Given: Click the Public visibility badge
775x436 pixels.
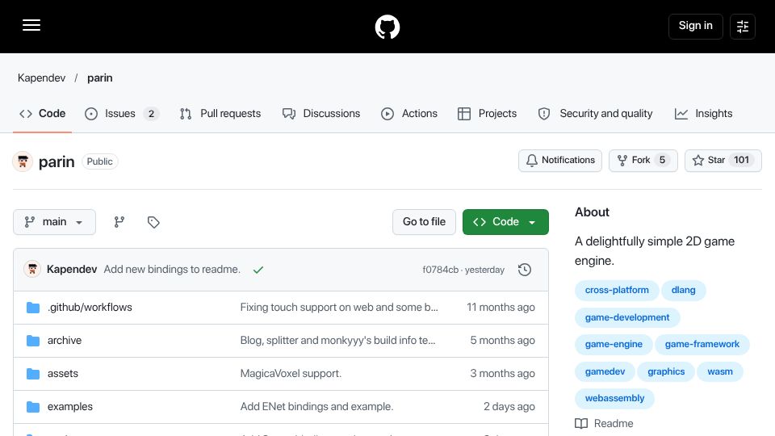Looking at the screenshot, I should (100, 161).
